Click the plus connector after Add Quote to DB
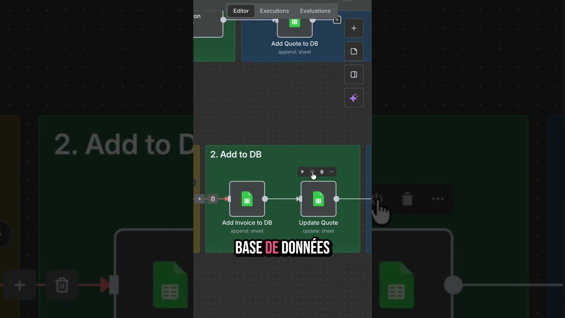This screenshot has height=318, width=565. pyautogui.click(x=337, y=20)
